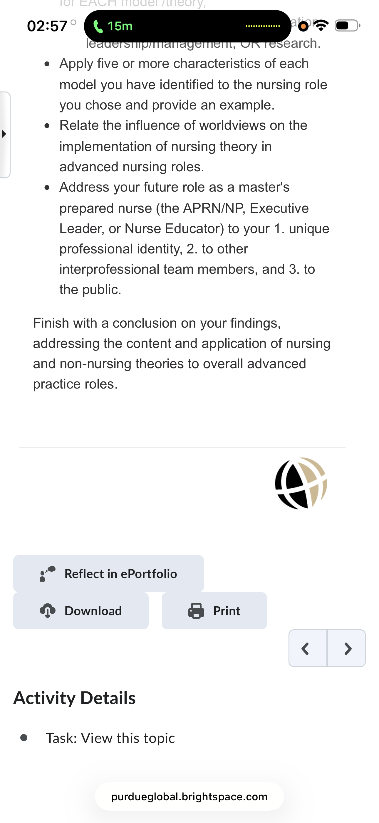Viewport: 379px width, 823px height.
Task: Select the Activity Details heading
Action: 74,698
